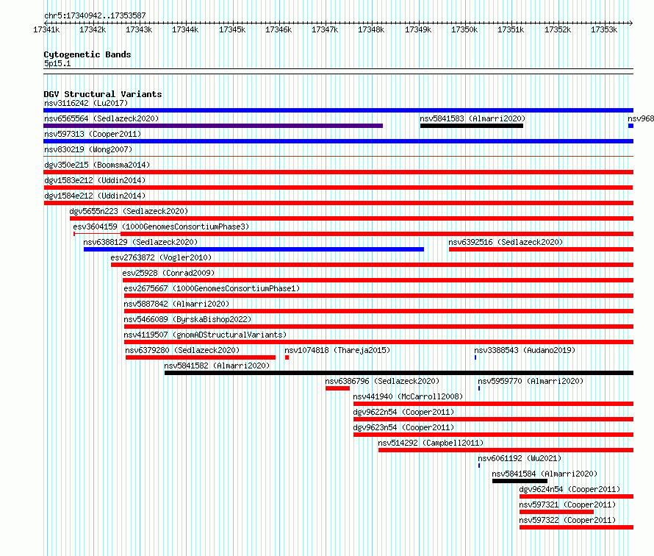Click the 17341k ruler tick label
The image size is (654, 556).
(x=46, y=29)
